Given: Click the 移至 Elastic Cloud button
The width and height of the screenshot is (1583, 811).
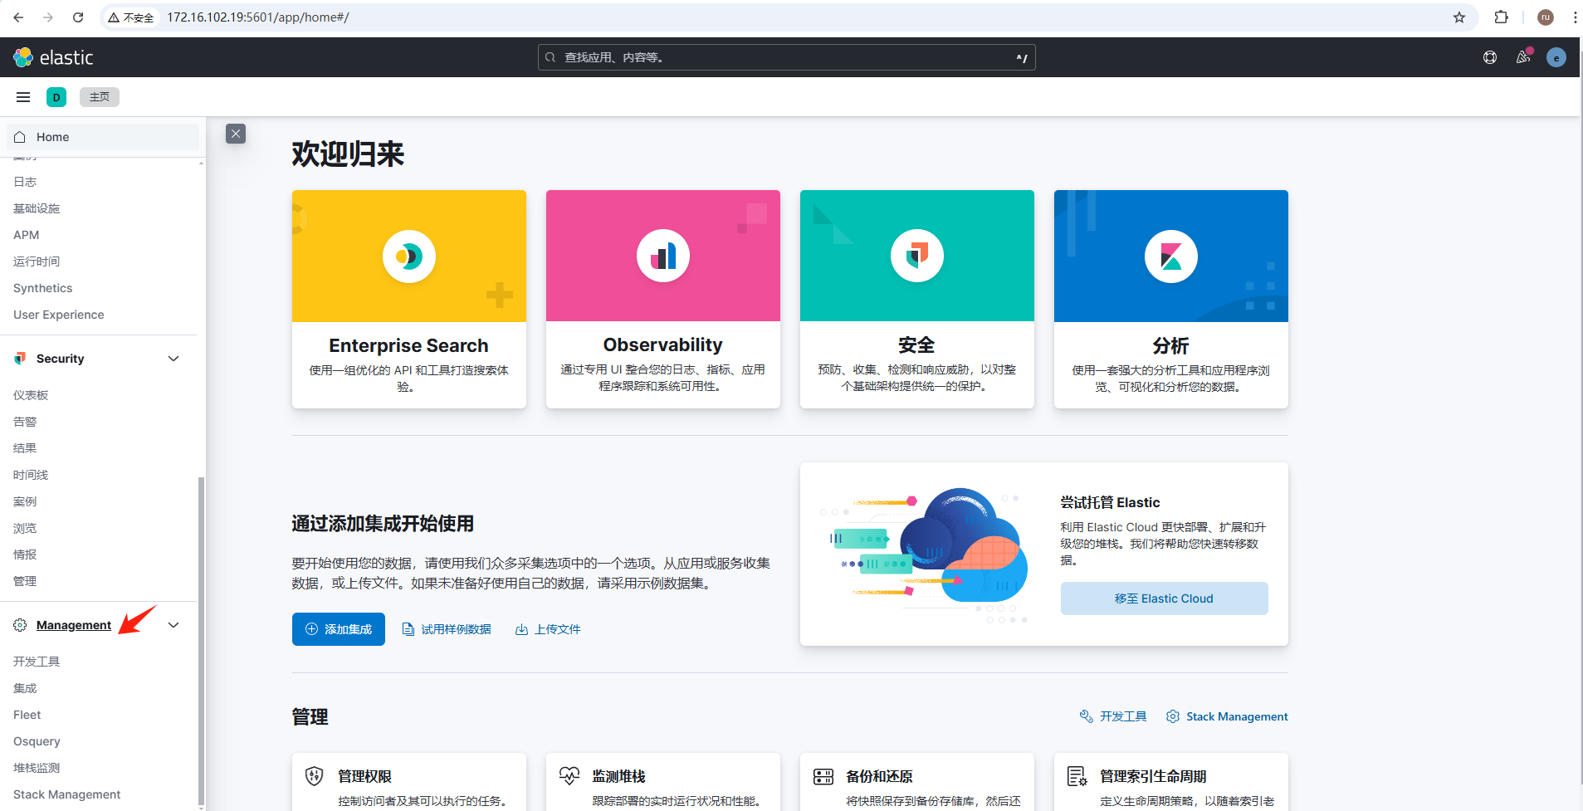Looking at the screenshot, I should 1164,598.
